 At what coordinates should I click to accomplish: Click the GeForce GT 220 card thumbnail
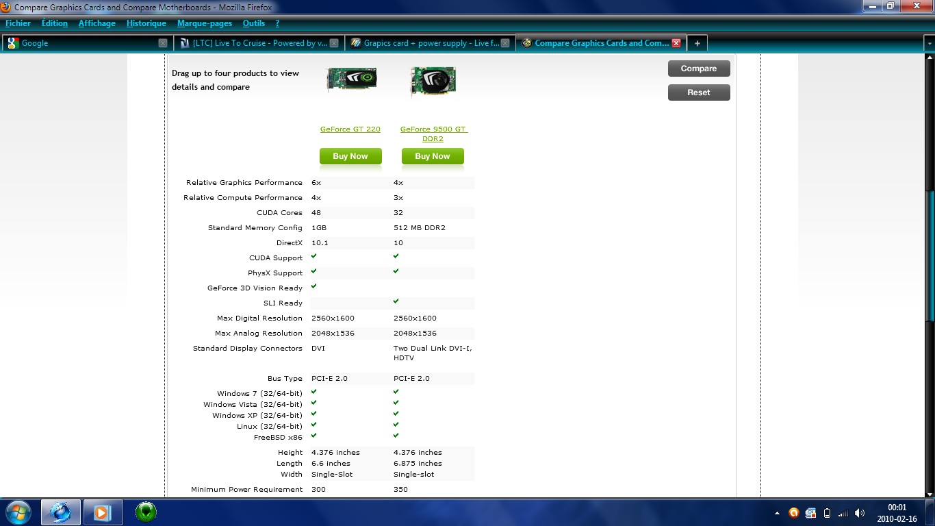351,79
